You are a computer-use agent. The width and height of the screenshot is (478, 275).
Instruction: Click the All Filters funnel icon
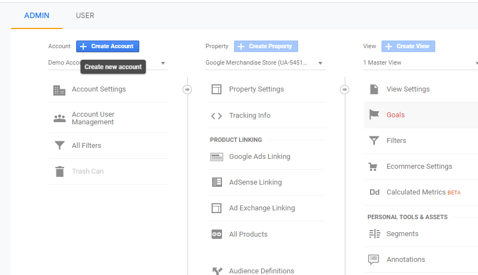click(59, 146)
